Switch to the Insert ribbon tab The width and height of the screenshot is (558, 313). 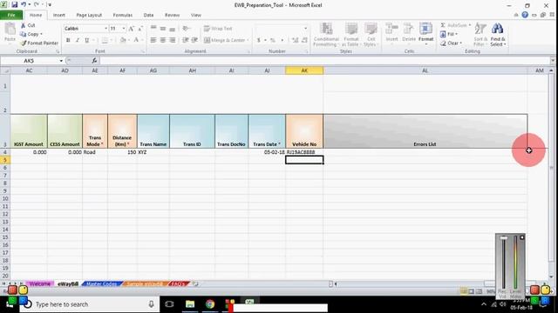point(59,16)
